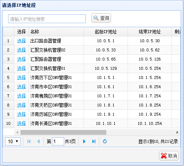Screen dimensions: 184x166
Task: Click the IP address search input field
Action: [47, 19]
